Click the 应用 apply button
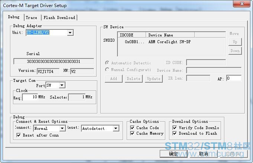Viewport: 253px width, 163px height. pos(234,154)
